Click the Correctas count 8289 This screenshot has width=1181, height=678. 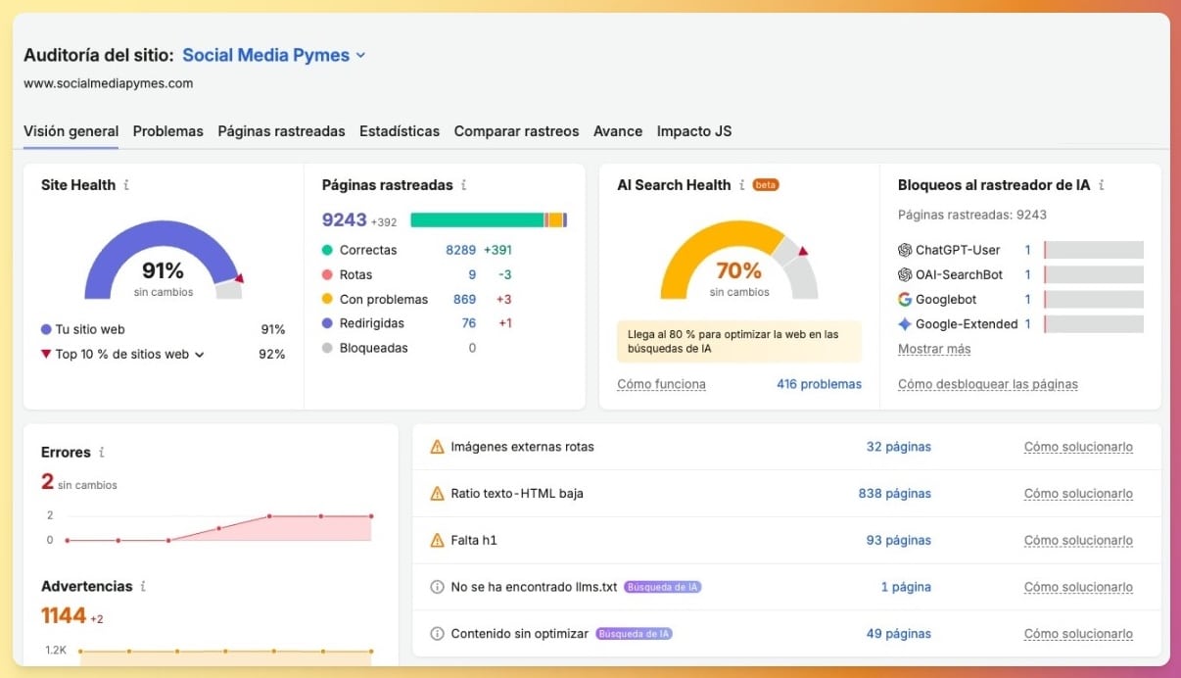(x=461, y=250)
